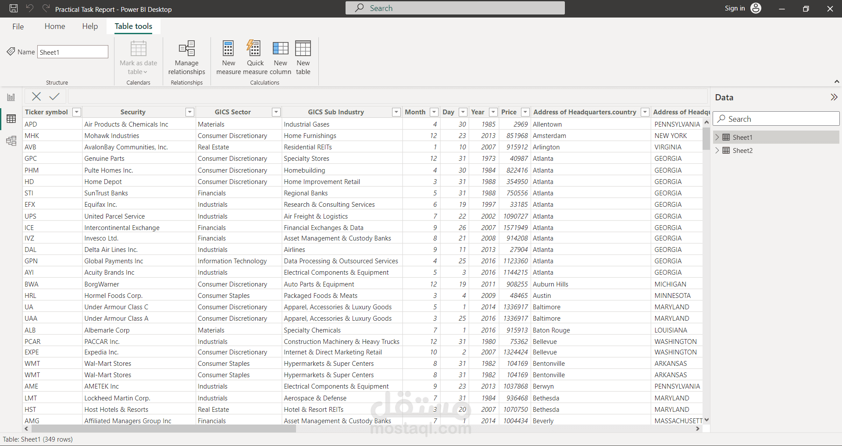Click cell 'Baton Rouge'

point(551,330)
